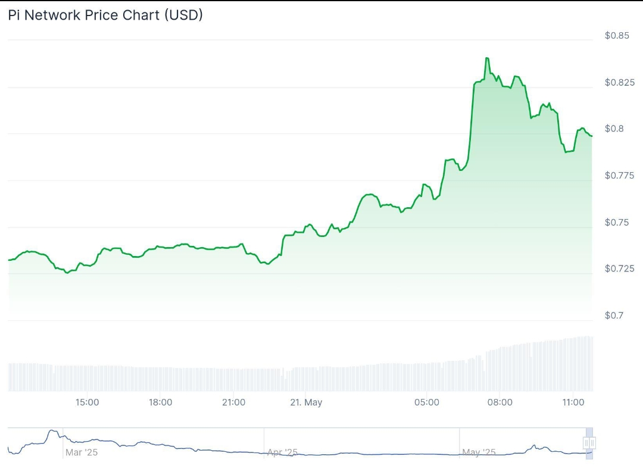Click the 21. May date label
643x468 pixels.
[x=306, y=403]
